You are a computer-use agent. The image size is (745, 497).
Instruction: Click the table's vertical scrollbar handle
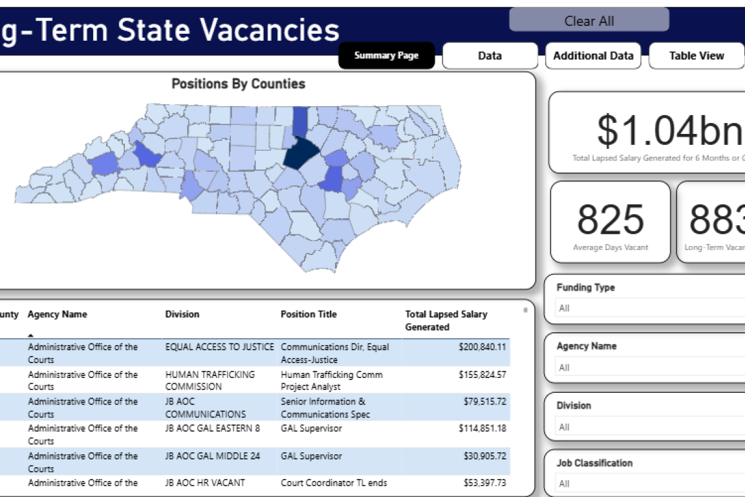tap(525, 310)
